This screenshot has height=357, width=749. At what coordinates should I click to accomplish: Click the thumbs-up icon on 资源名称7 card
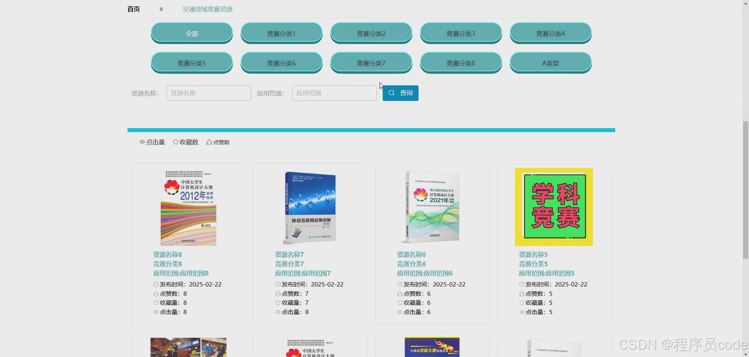click(277, 293)
